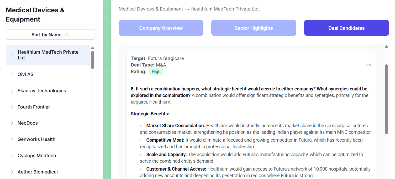Expand Fourth Frontier chevron arrow
Viewport: 395px width, 179px height.
pos(12,107)
